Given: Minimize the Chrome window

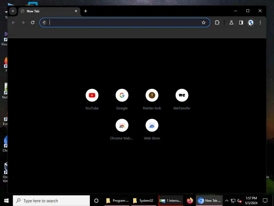Looking at the screenshot, I should tap(235, 11).
